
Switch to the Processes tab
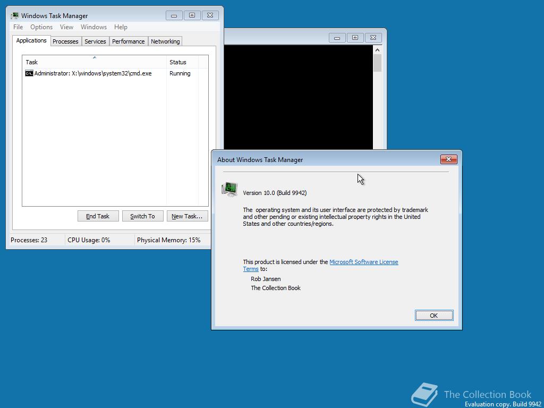(x=65, y=41)
